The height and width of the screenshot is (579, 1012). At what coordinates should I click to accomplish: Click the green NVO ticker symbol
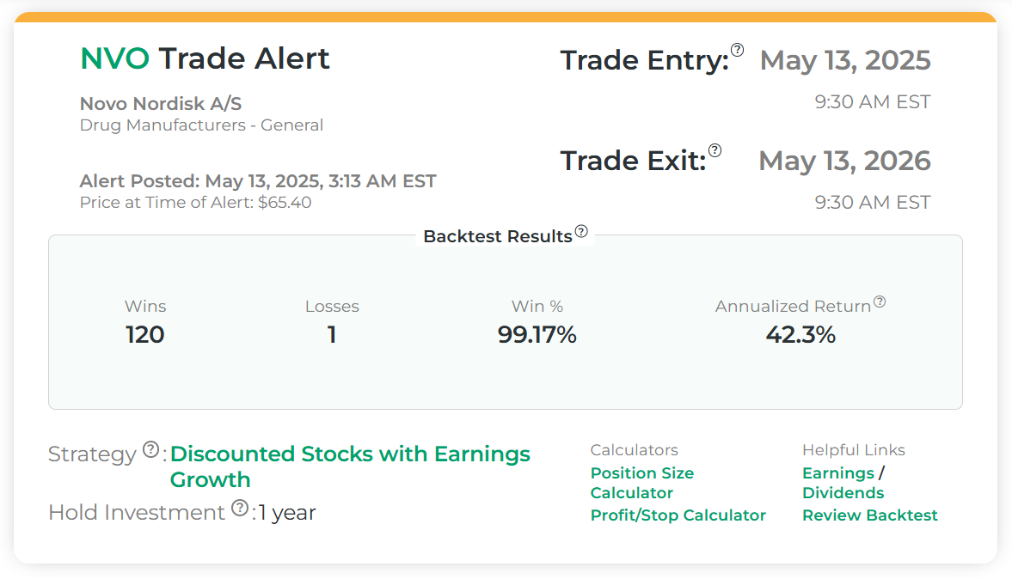click(x=114, y=58)
